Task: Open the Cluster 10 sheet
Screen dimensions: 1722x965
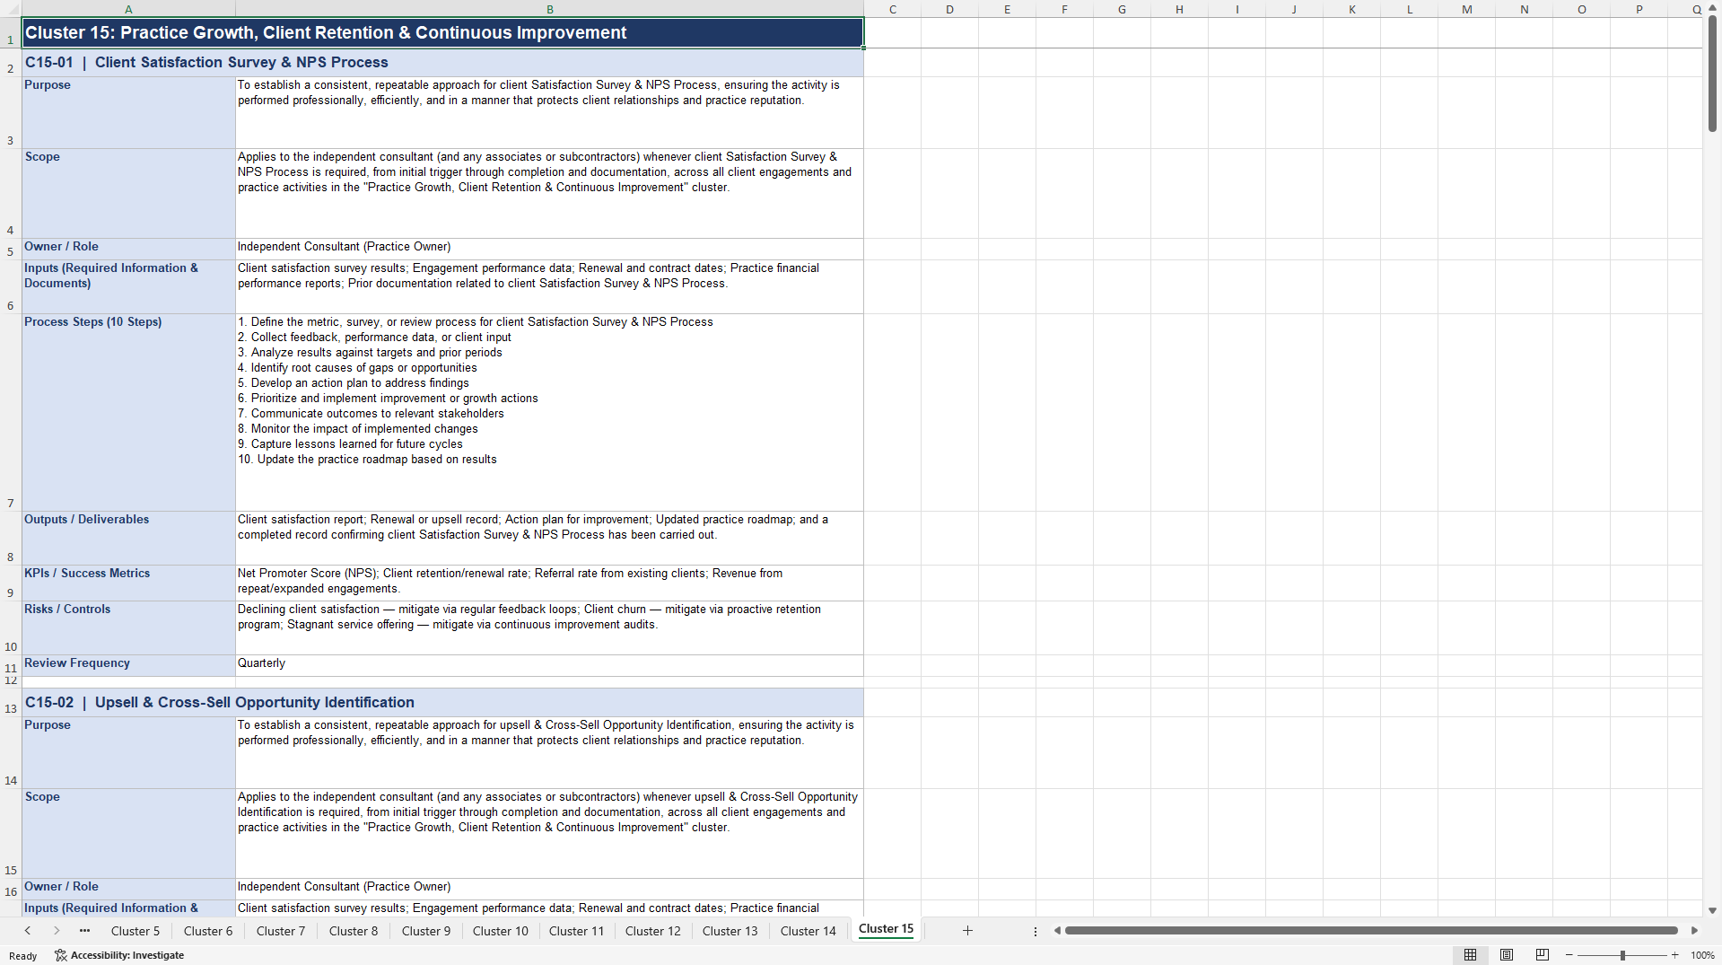Action: [x=501, y=931]
